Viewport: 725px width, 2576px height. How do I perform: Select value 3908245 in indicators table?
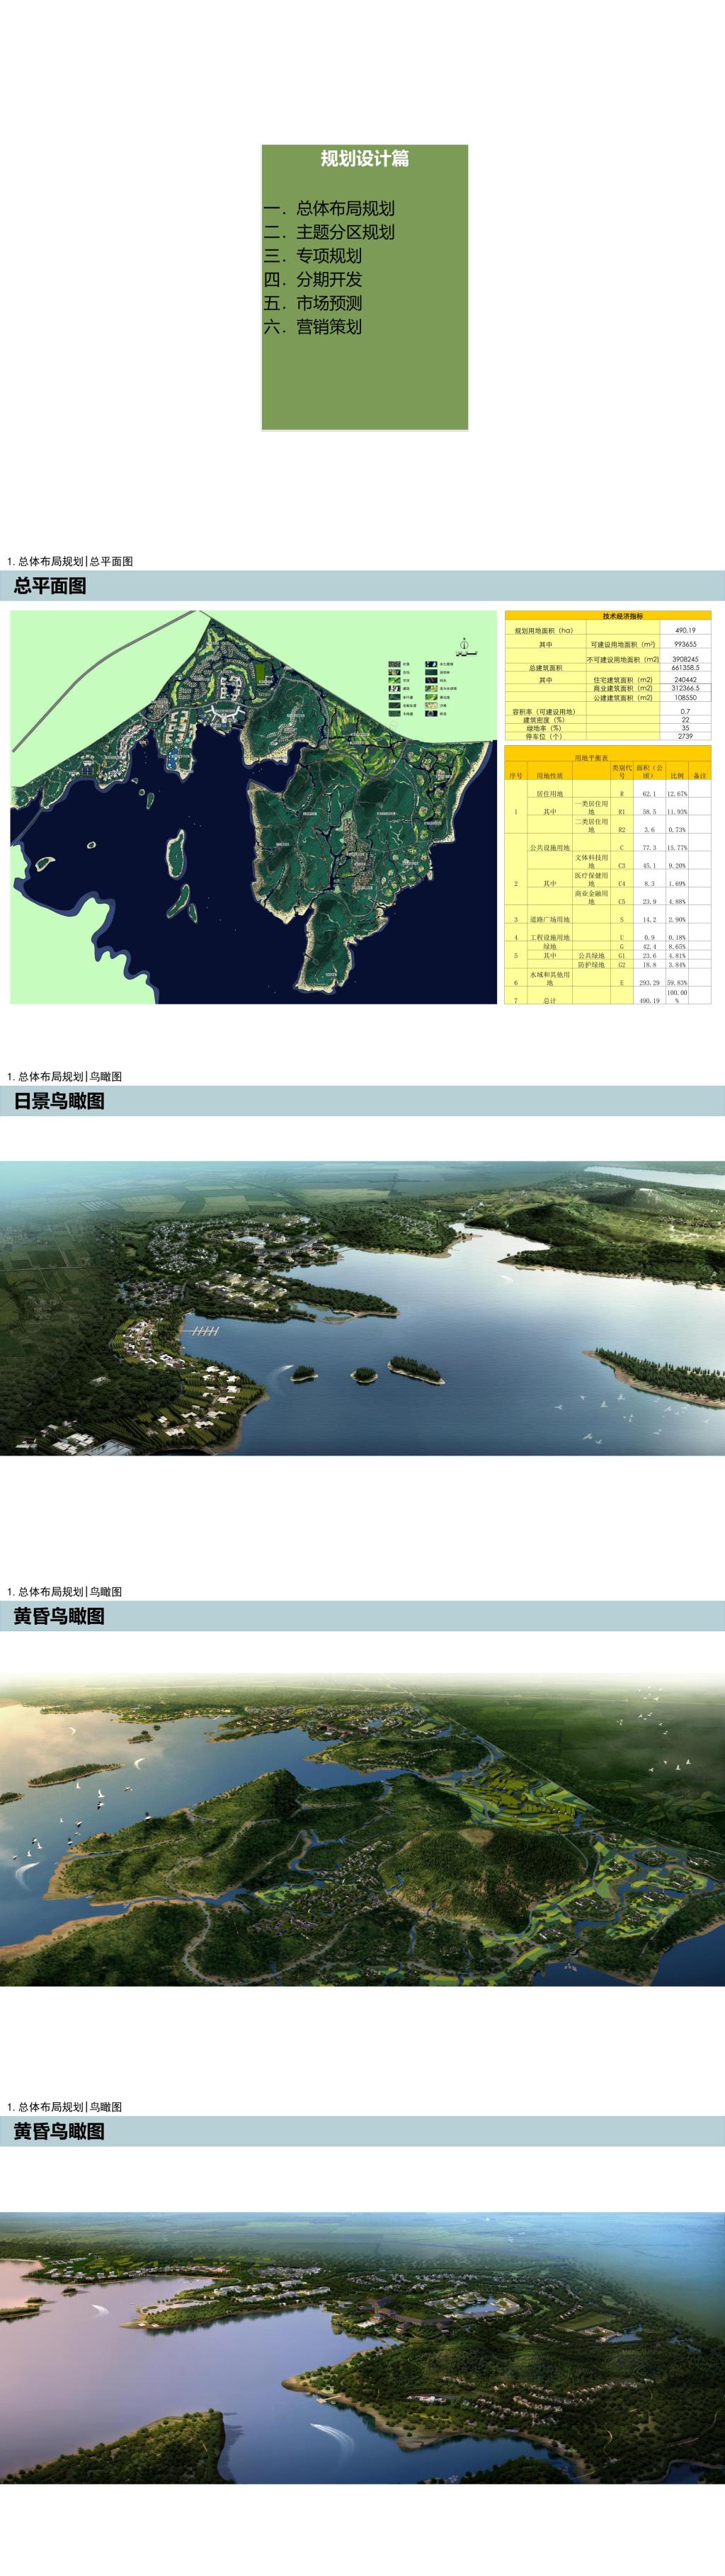click(x=686, y=659)
